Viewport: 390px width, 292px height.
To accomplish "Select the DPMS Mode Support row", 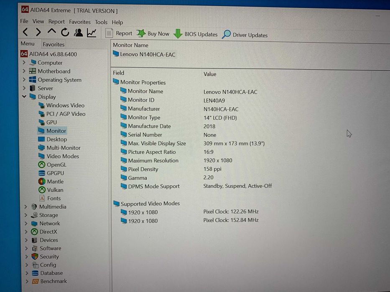I will [196, 186].
